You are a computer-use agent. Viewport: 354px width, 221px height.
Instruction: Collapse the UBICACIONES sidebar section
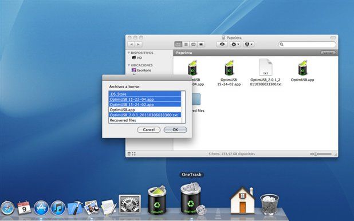[129, 65]
